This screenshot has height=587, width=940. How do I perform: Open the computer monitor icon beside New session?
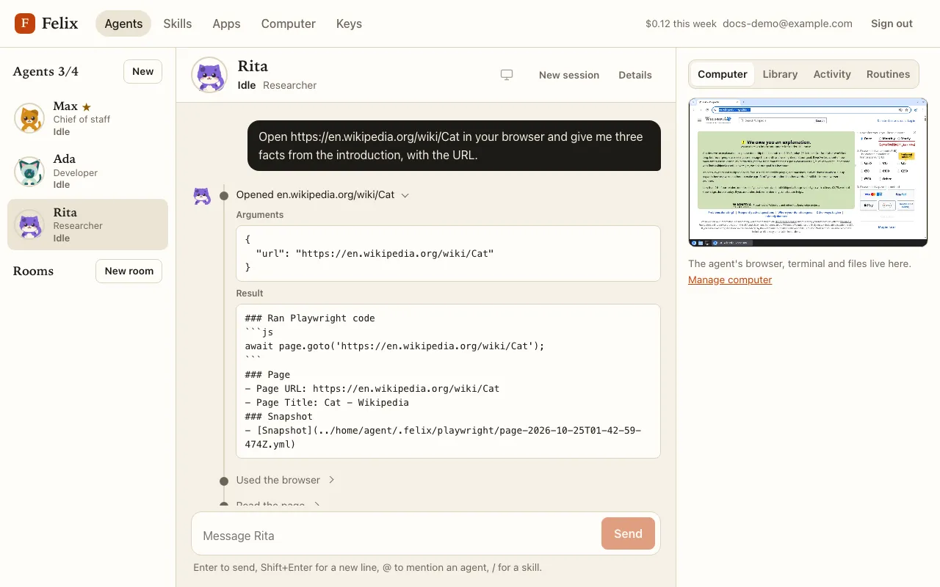(x=507, y=75)
